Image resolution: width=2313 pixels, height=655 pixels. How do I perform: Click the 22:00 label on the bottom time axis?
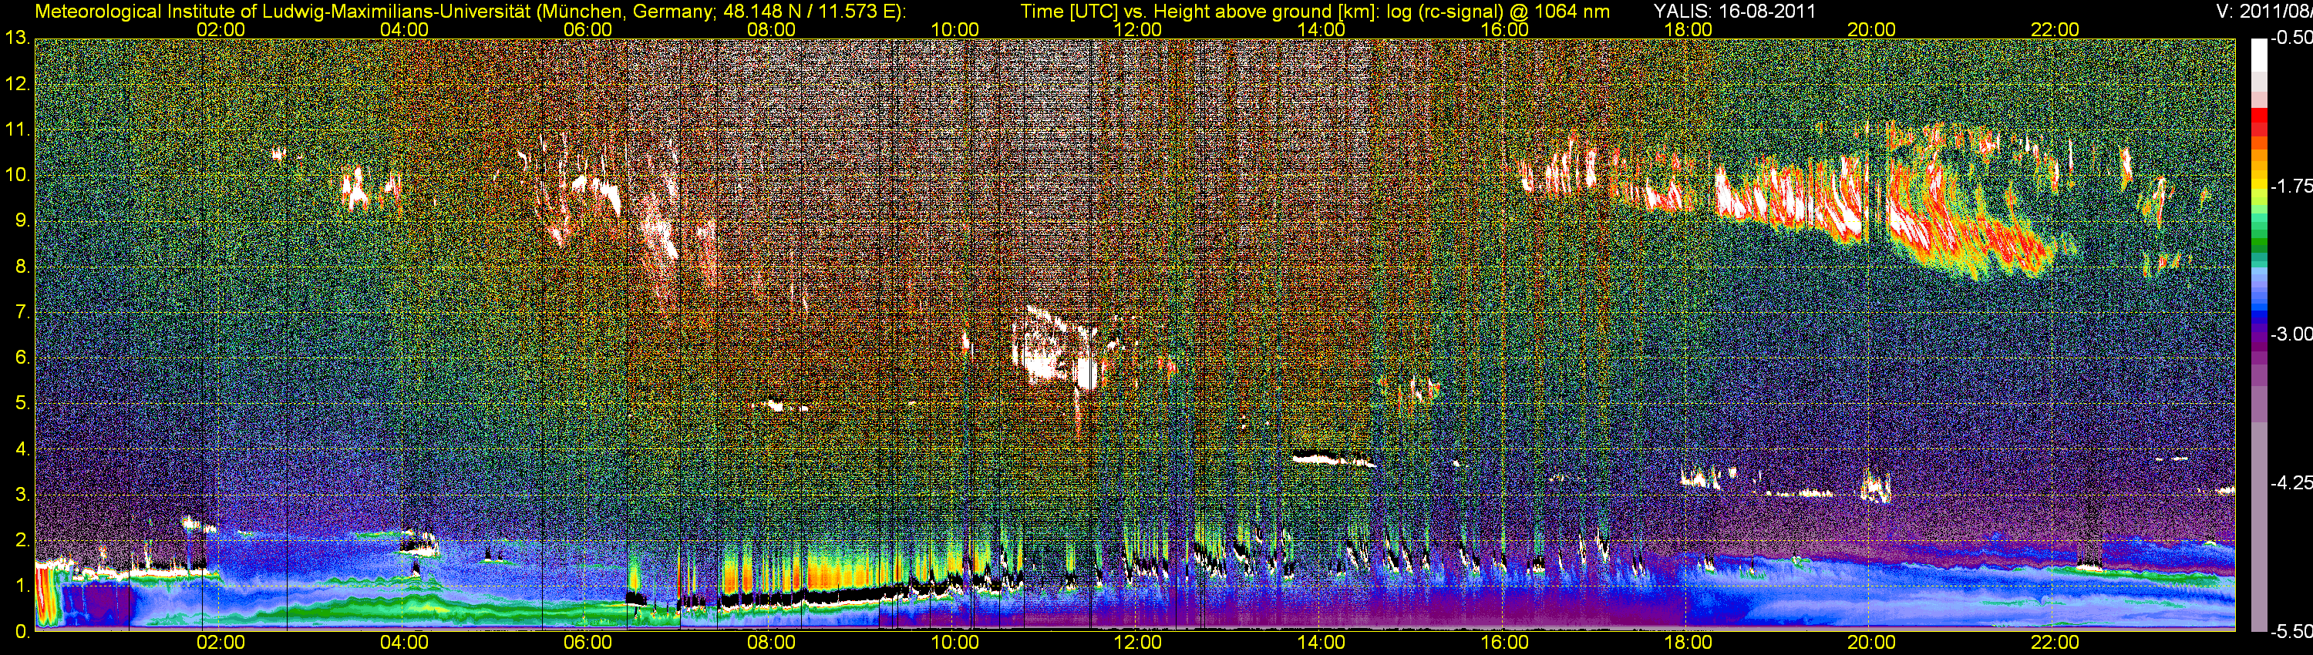2055,643
